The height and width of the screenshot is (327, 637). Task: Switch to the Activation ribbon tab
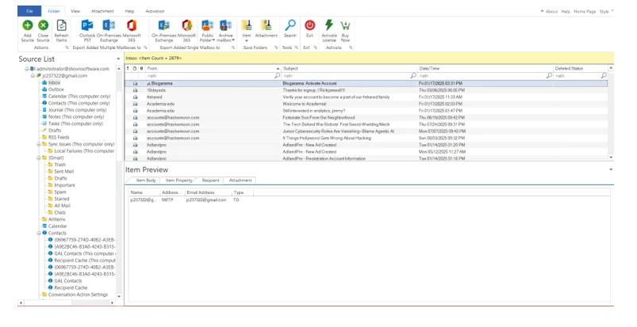point(155,11)
